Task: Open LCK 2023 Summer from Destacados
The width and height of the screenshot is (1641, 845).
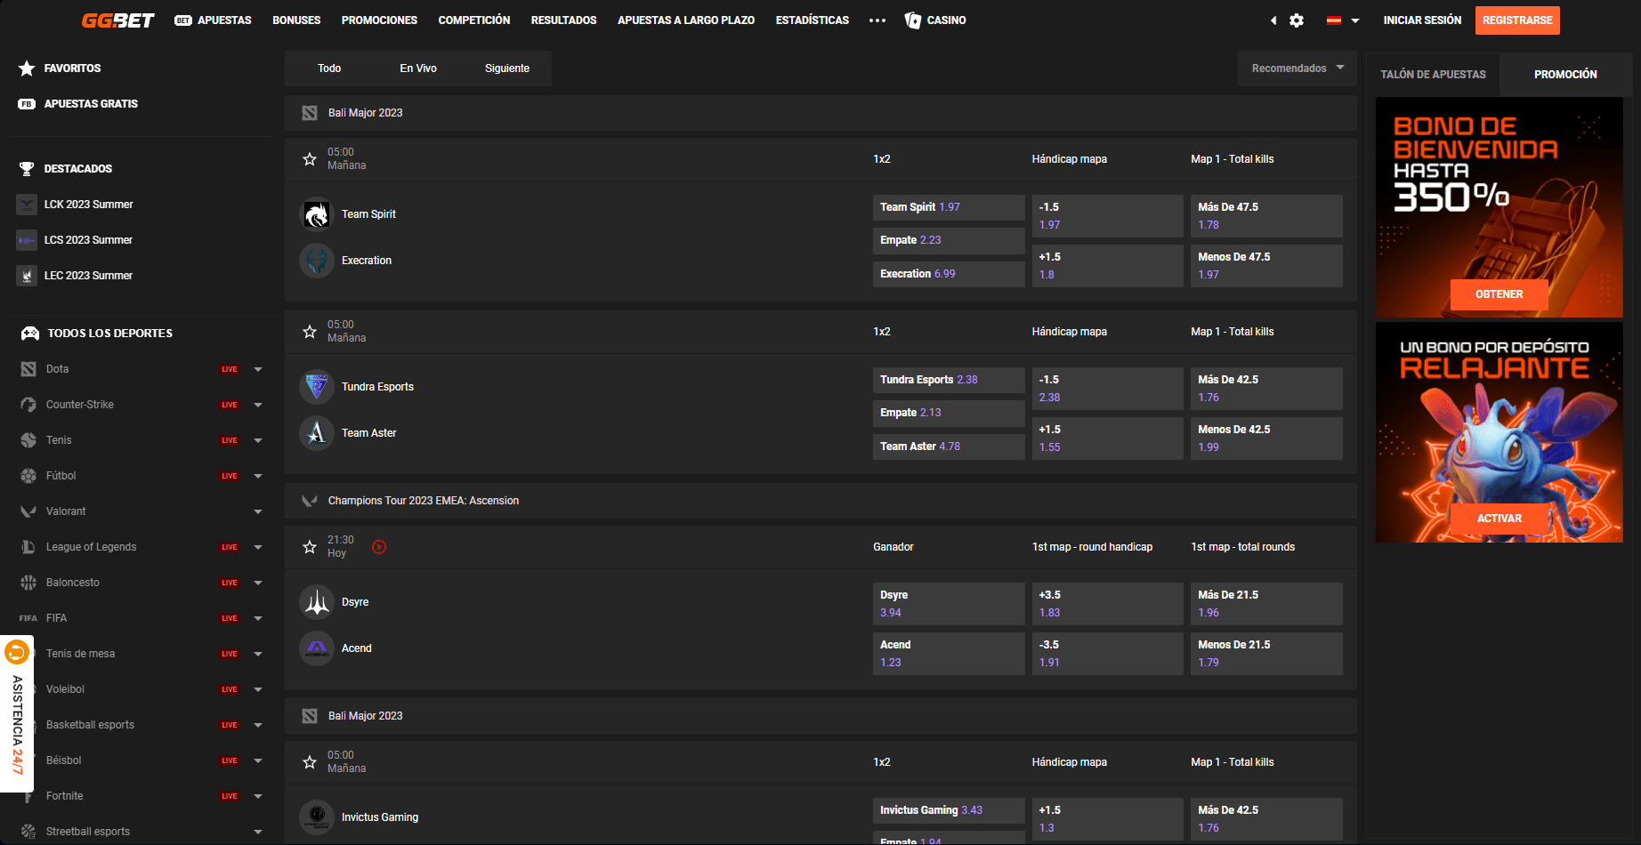Action: [88, 205]
